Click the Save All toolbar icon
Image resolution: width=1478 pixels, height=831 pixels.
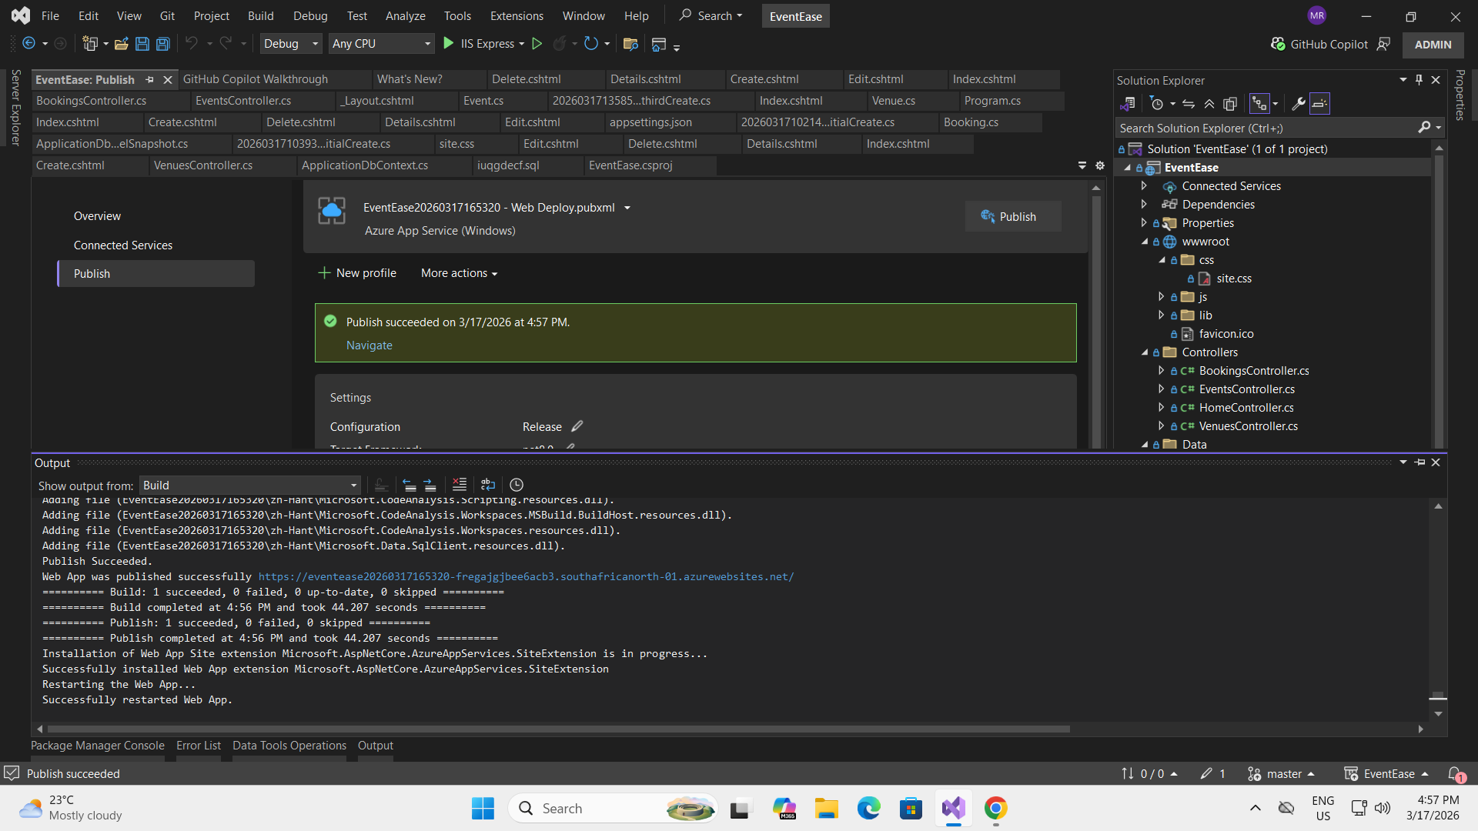[x=163, y=44]
